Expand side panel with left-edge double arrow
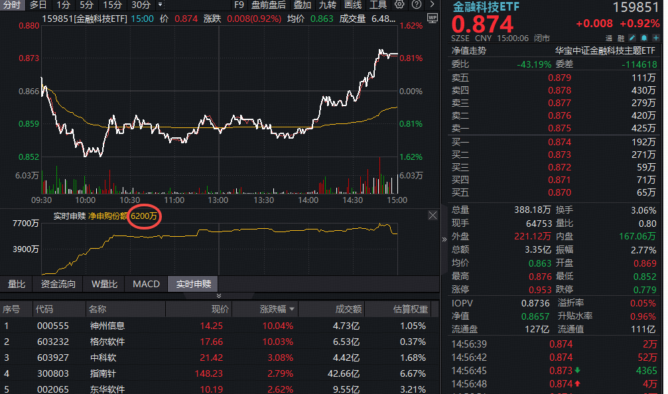This screenshot has height=394, width=668. point(444,239)
